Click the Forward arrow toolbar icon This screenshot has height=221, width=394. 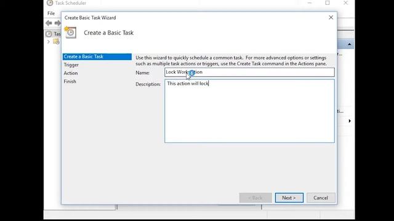coord(58,23)
